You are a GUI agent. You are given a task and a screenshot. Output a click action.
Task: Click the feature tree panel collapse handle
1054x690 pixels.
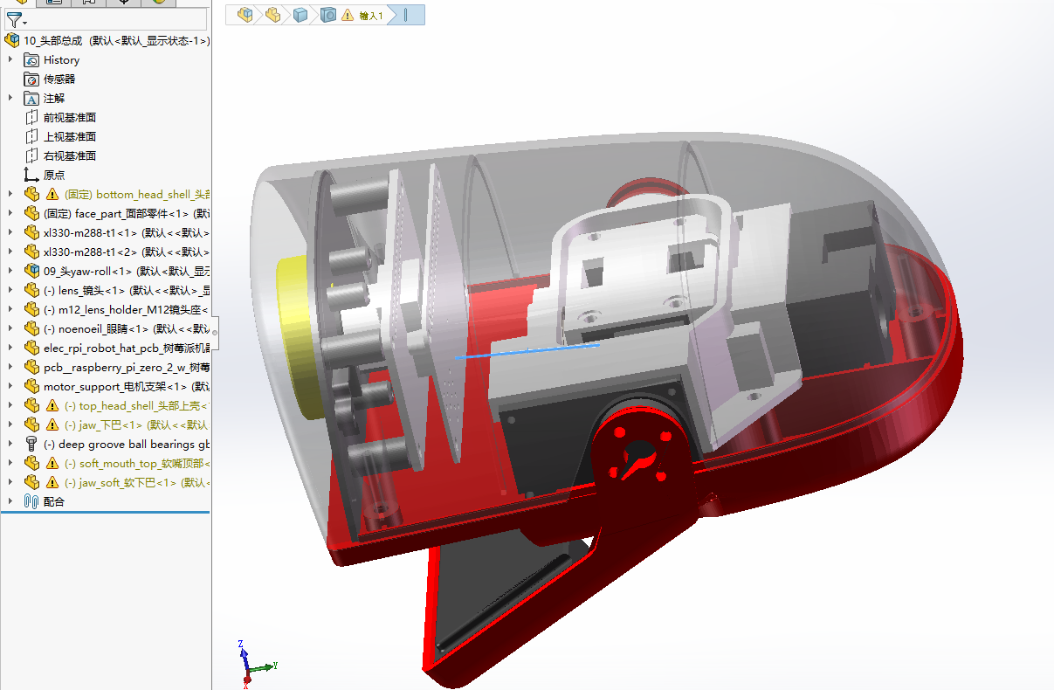coord(214,333)
